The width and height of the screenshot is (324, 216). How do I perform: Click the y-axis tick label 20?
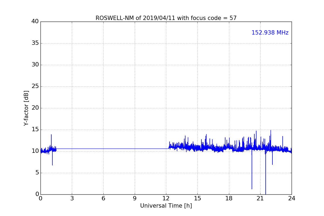coord(35,108)
